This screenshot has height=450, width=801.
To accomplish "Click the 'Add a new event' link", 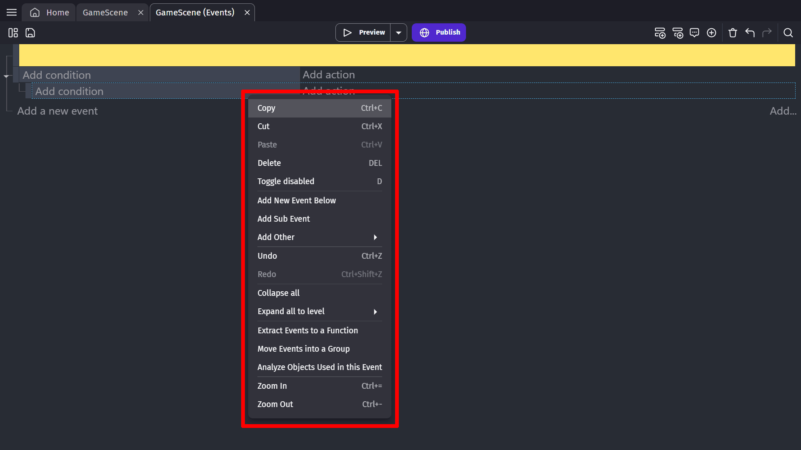I will pos(57,111).
